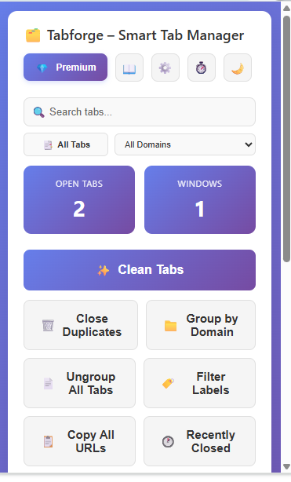Screen dimensions: 291x482
Task: Click the vertical scrollbar thumb
Action: pos(286,139)
